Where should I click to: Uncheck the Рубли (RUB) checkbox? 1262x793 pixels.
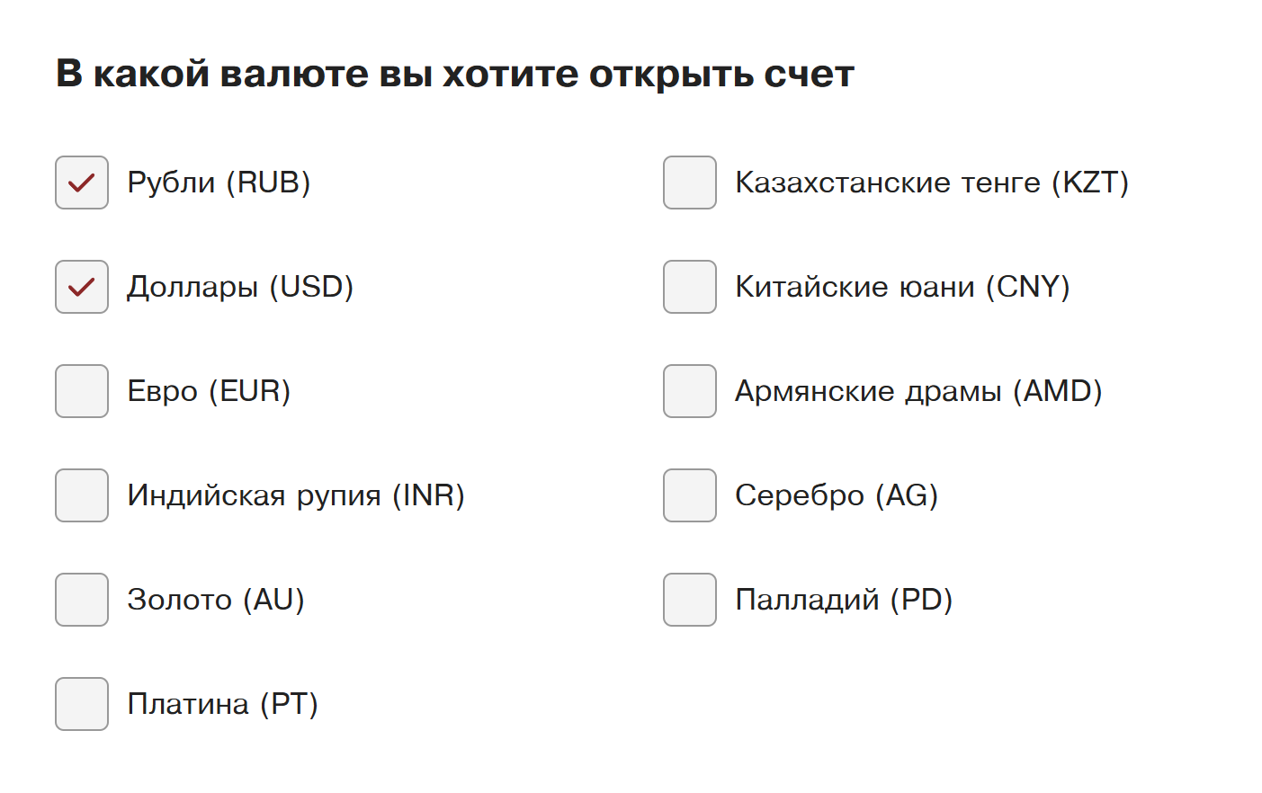coord(82,183)
